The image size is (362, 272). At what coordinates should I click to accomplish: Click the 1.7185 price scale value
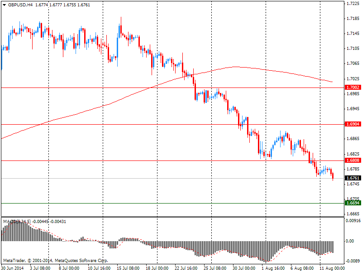(x=353, y=19)
